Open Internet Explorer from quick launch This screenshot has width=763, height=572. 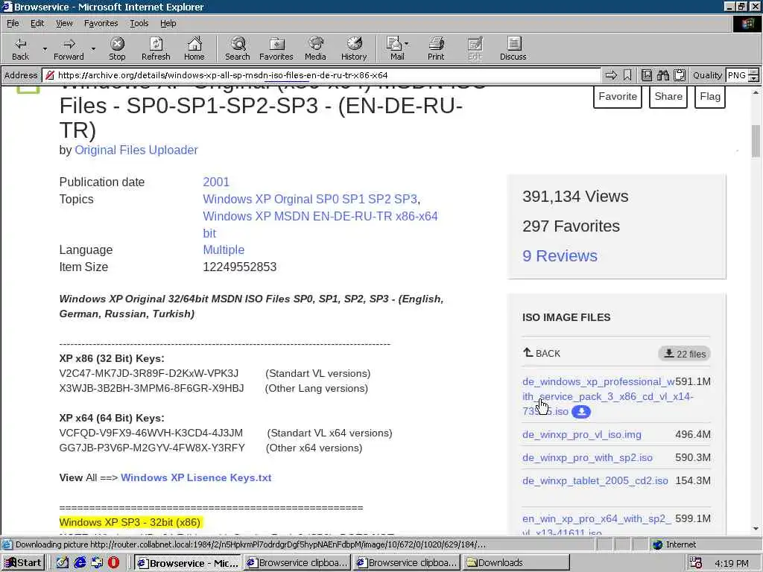coord(80,563)
